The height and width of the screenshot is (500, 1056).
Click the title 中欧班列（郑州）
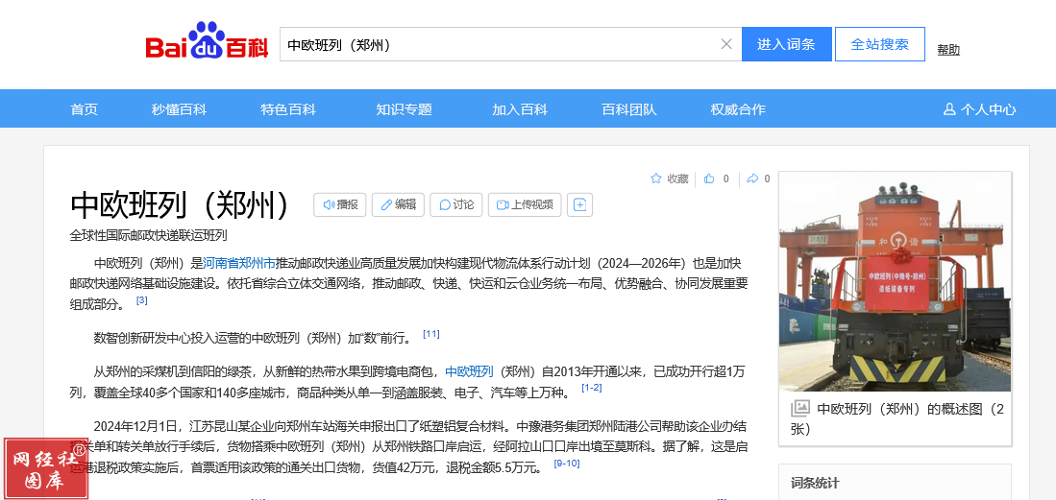[180, 204]
